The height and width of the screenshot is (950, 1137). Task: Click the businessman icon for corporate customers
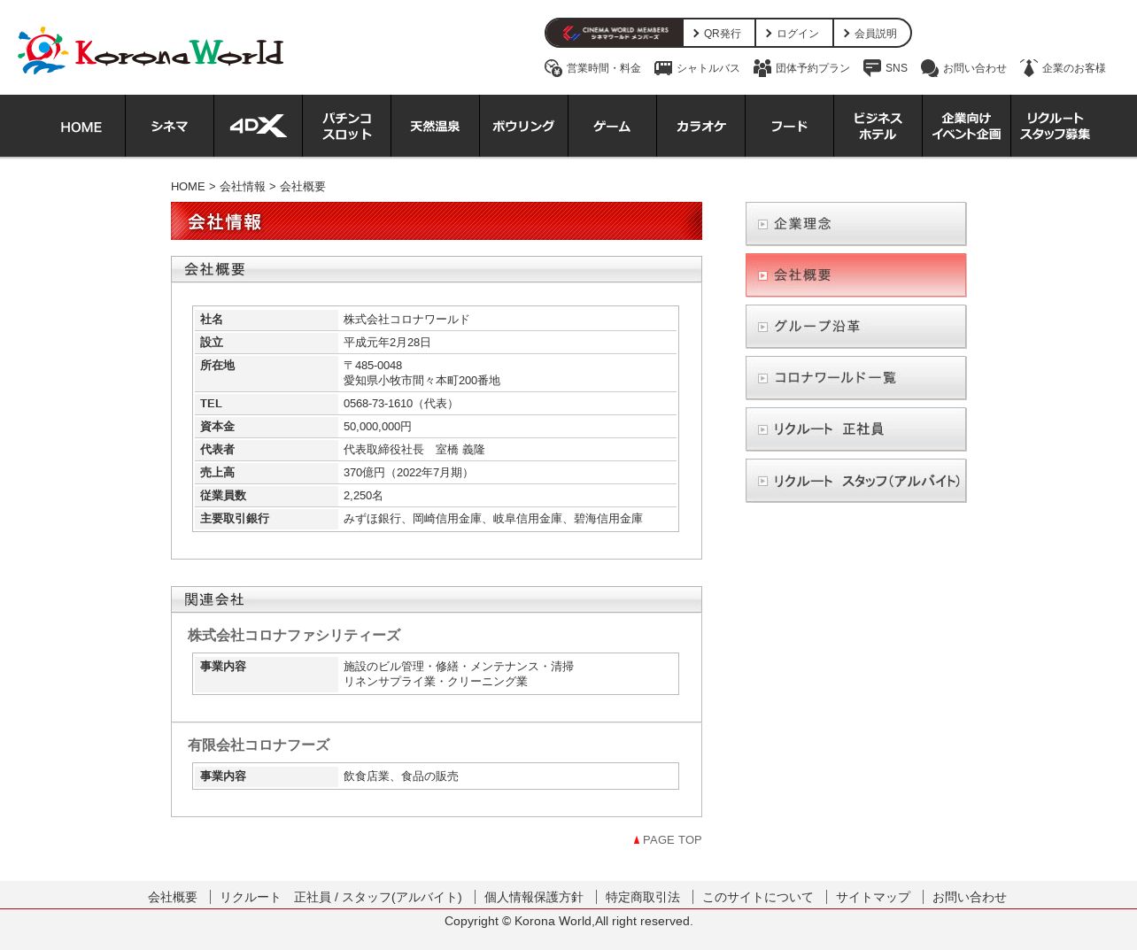click(1029, 68)
